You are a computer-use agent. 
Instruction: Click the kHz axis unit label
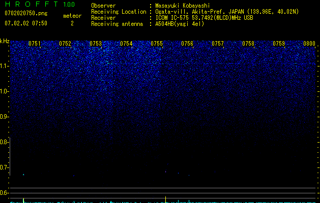coord(5,41)
